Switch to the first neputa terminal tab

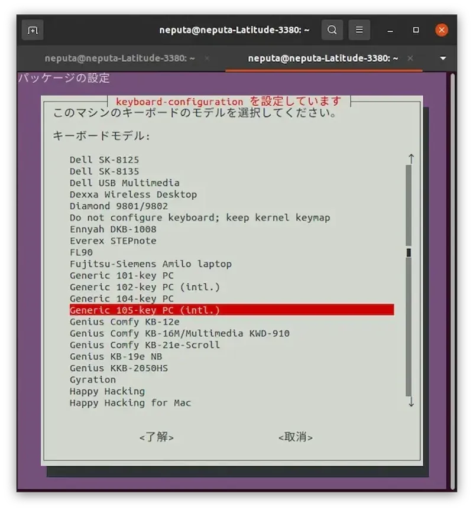tap(119, 59)
